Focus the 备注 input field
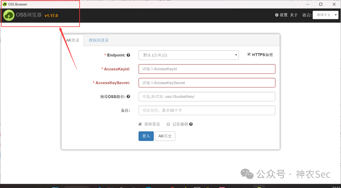Screen dimensions: 341x188 click(207, 110)
